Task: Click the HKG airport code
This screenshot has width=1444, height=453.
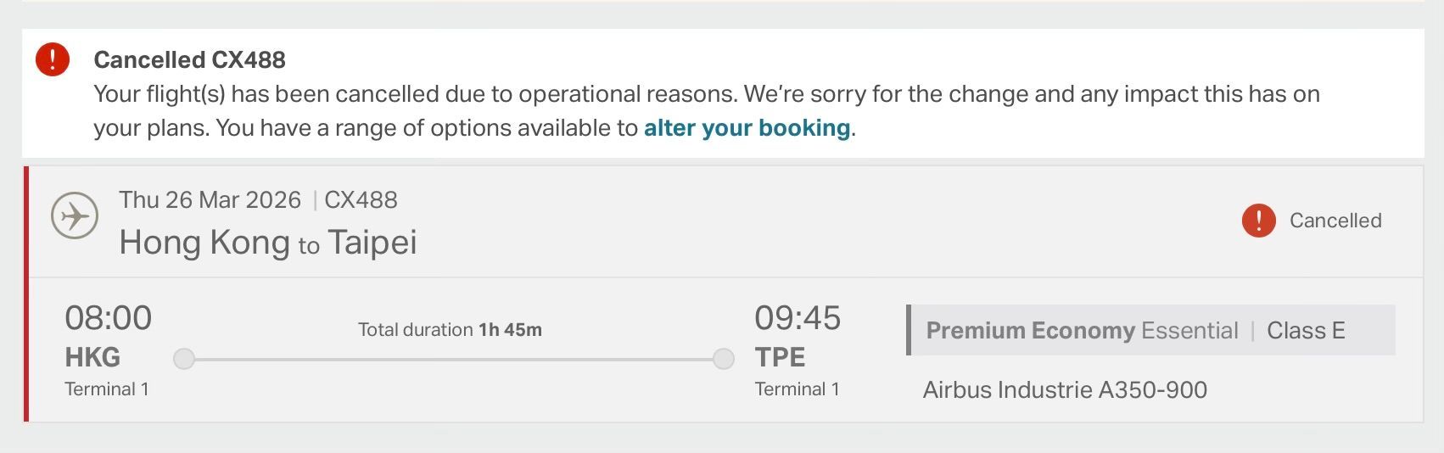Action: (92, 357)
